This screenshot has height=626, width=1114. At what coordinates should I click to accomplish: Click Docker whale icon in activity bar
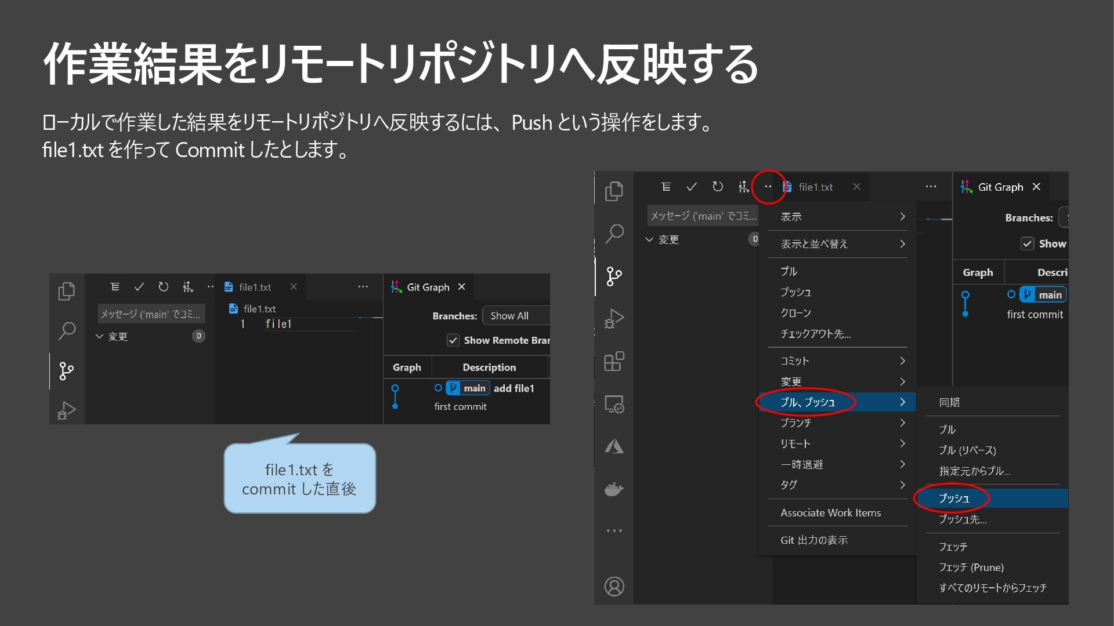(614, 489)
